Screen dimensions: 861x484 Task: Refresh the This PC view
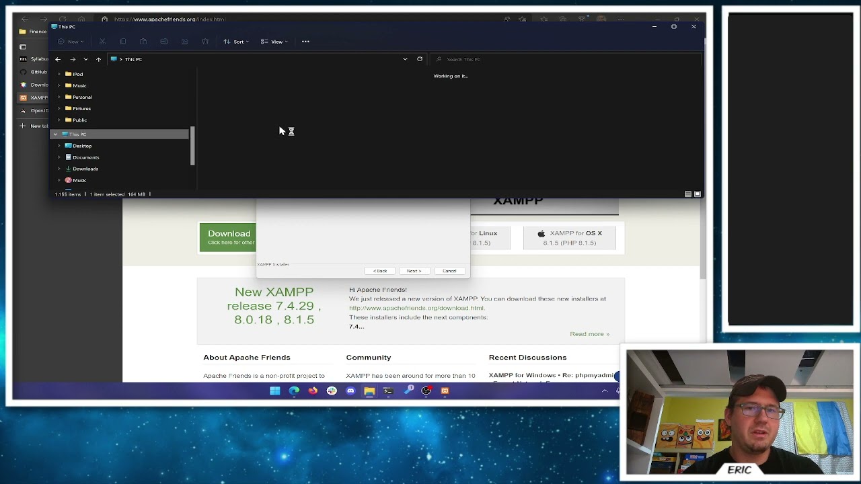[x=420, y=59]
